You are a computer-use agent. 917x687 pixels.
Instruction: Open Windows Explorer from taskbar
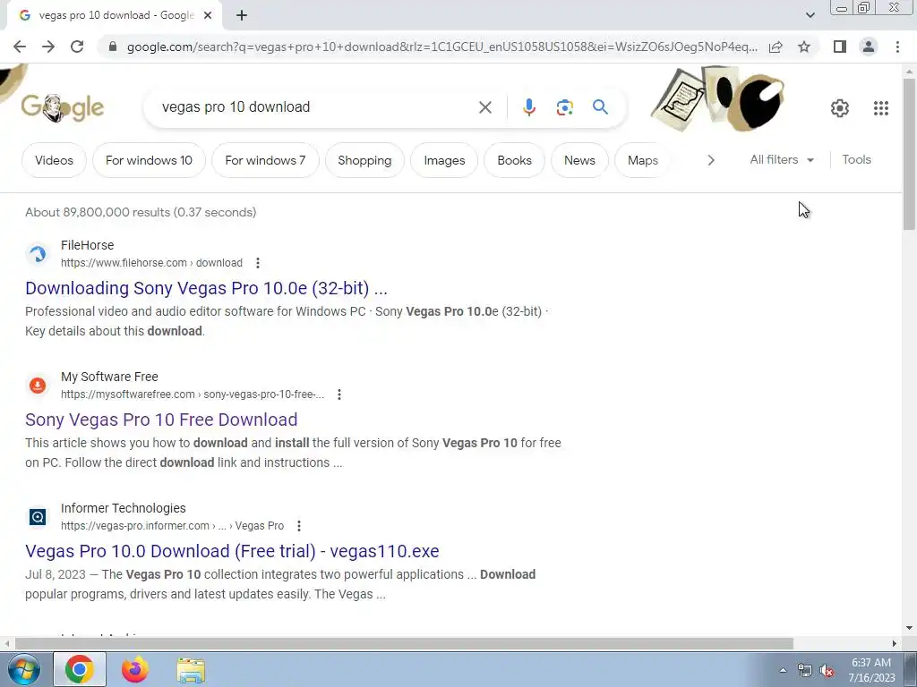click(191, 669)
